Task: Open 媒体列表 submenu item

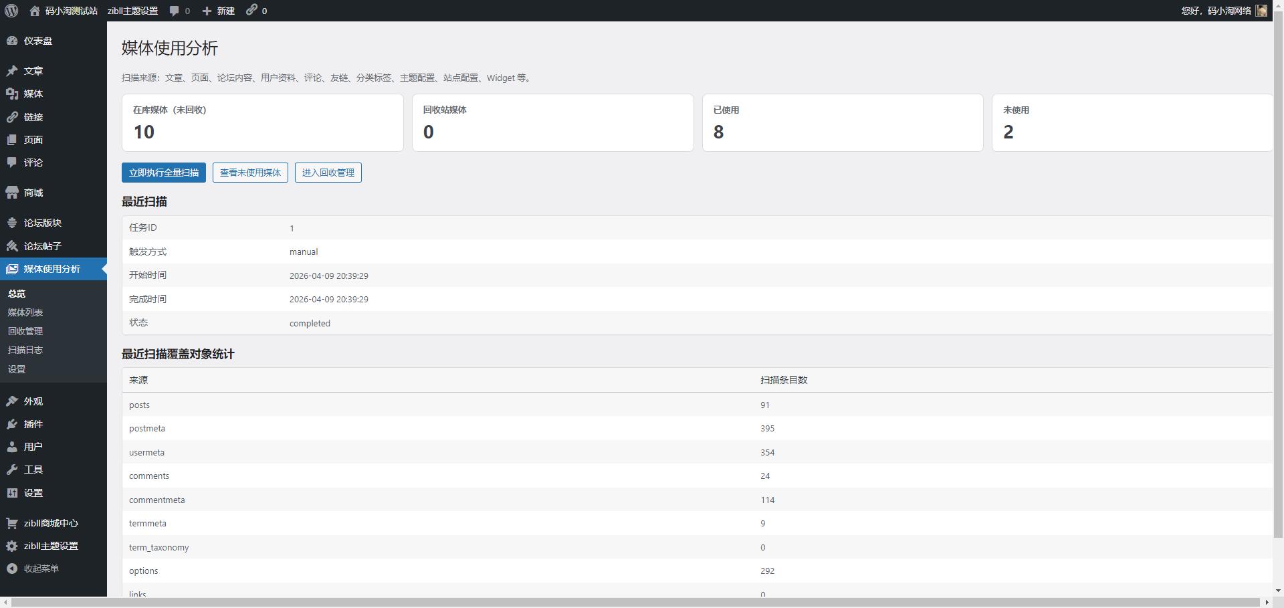Action: click(25, 312)
